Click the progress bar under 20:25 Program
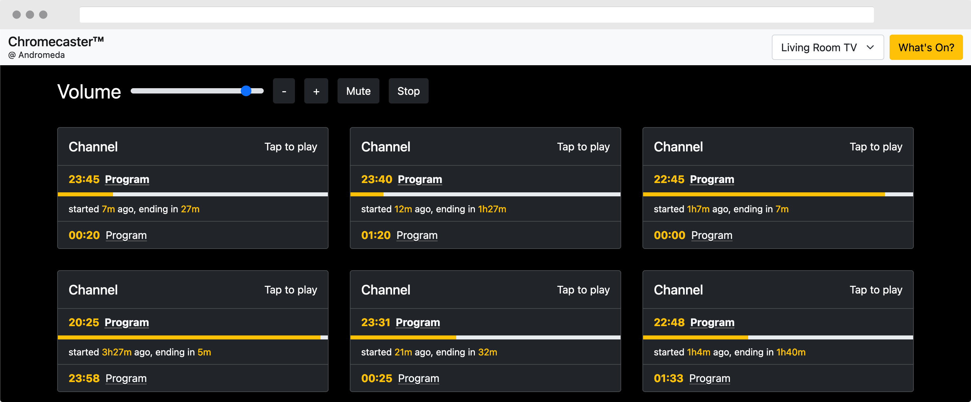971x402 pixels. point(193,337)
